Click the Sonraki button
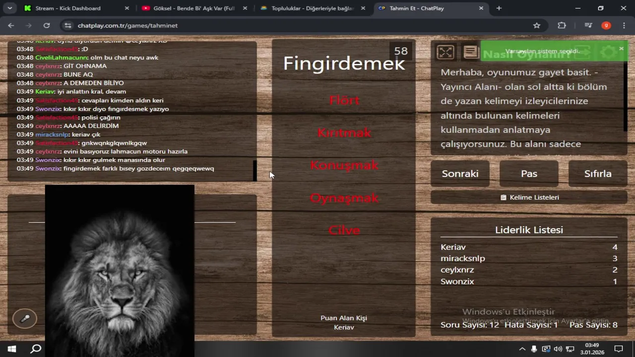This screenshot has height=357, width=635. 460,174
